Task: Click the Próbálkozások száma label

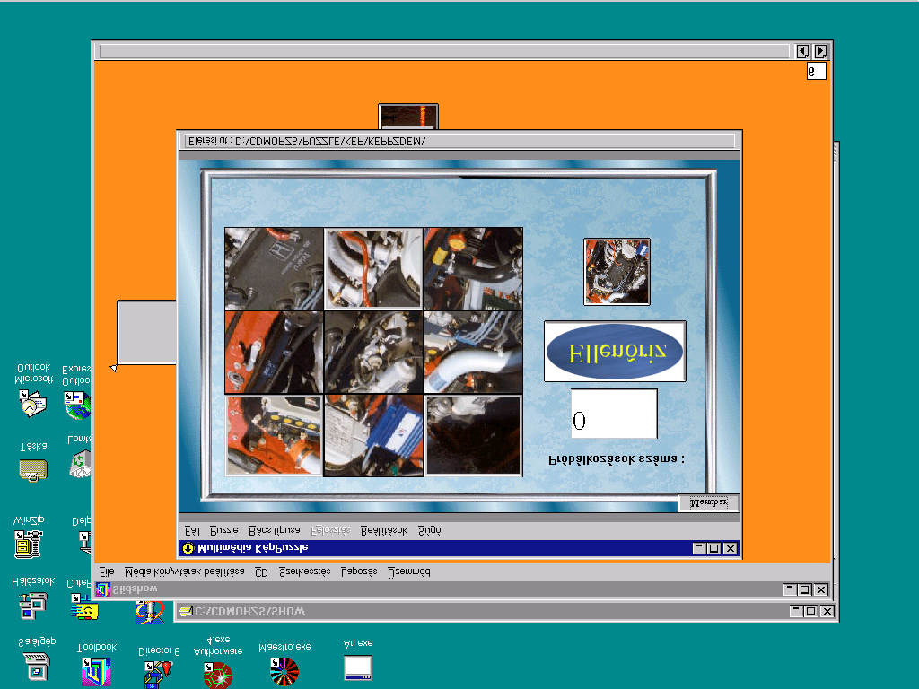Action: pyautogui.click(x=616, y=459)
